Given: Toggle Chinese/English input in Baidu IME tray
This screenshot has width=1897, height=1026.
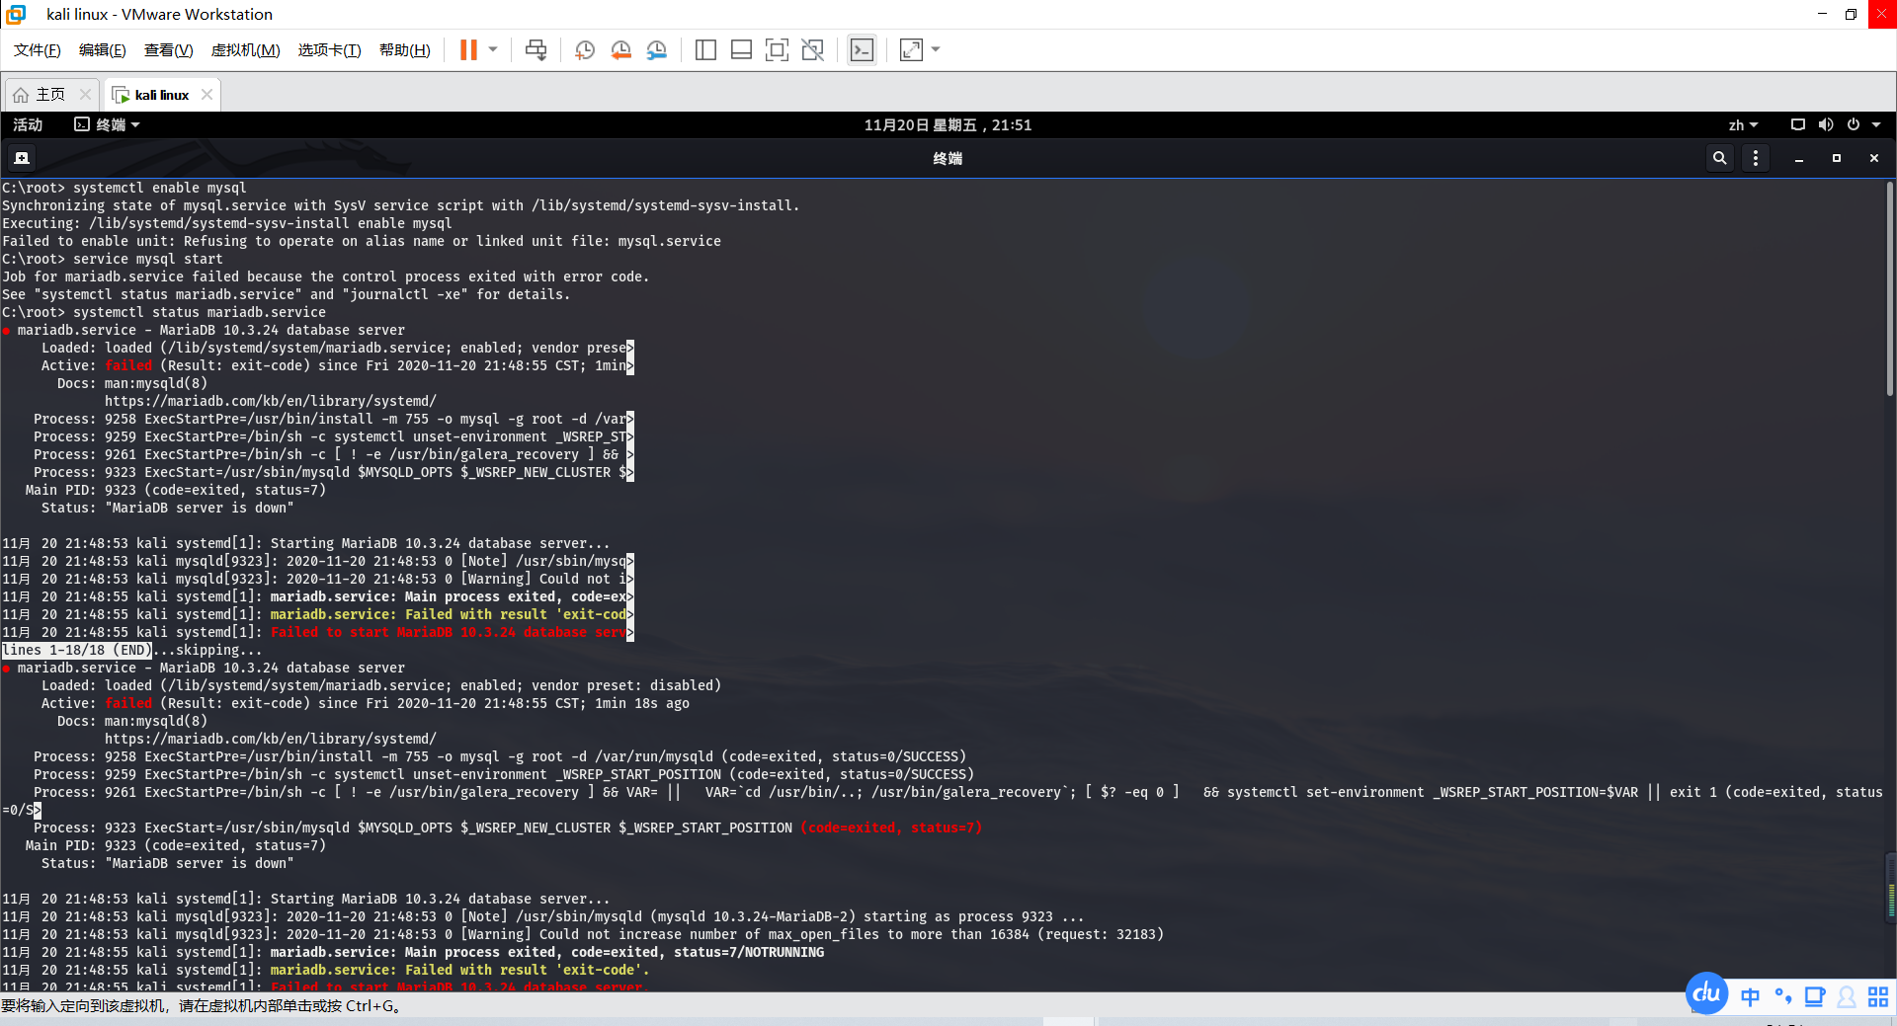Looking at the screenshot, I should click(x=1749, y=997).
